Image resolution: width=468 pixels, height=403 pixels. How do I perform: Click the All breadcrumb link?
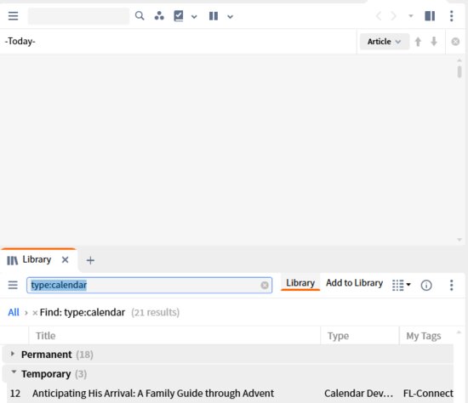pos(14,312)
